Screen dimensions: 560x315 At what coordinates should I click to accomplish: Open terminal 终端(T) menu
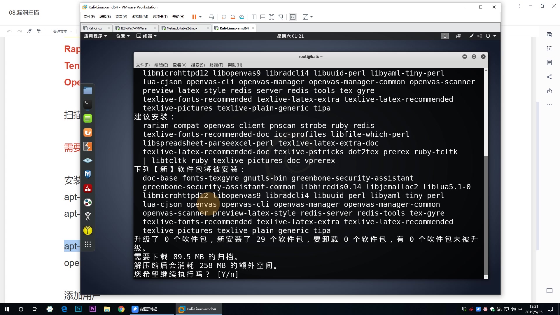point(216,65)
